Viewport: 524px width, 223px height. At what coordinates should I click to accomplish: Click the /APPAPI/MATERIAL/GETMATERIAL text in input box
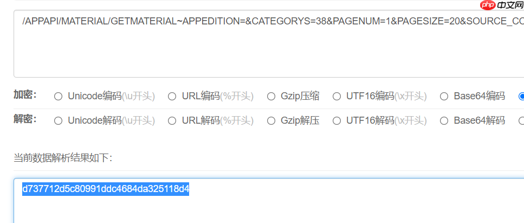[99, 21]
